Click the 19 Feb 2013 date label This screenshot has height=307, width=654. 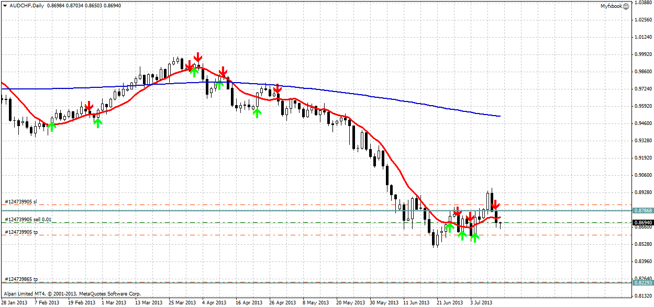81,303
